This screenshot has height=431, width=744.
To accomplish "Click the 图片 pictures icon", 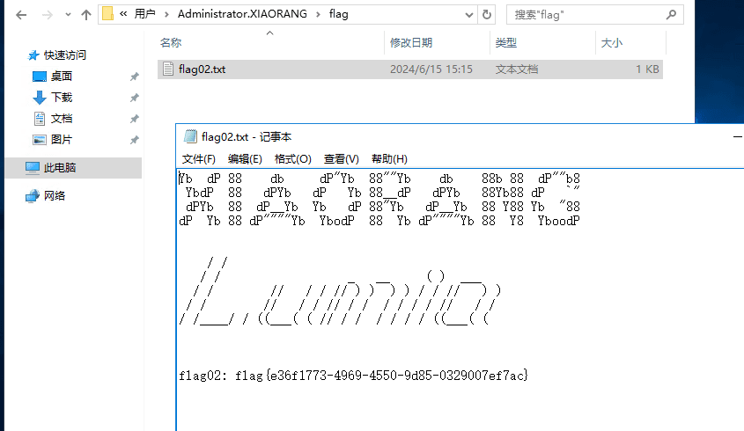I will (x=40, y=140).
